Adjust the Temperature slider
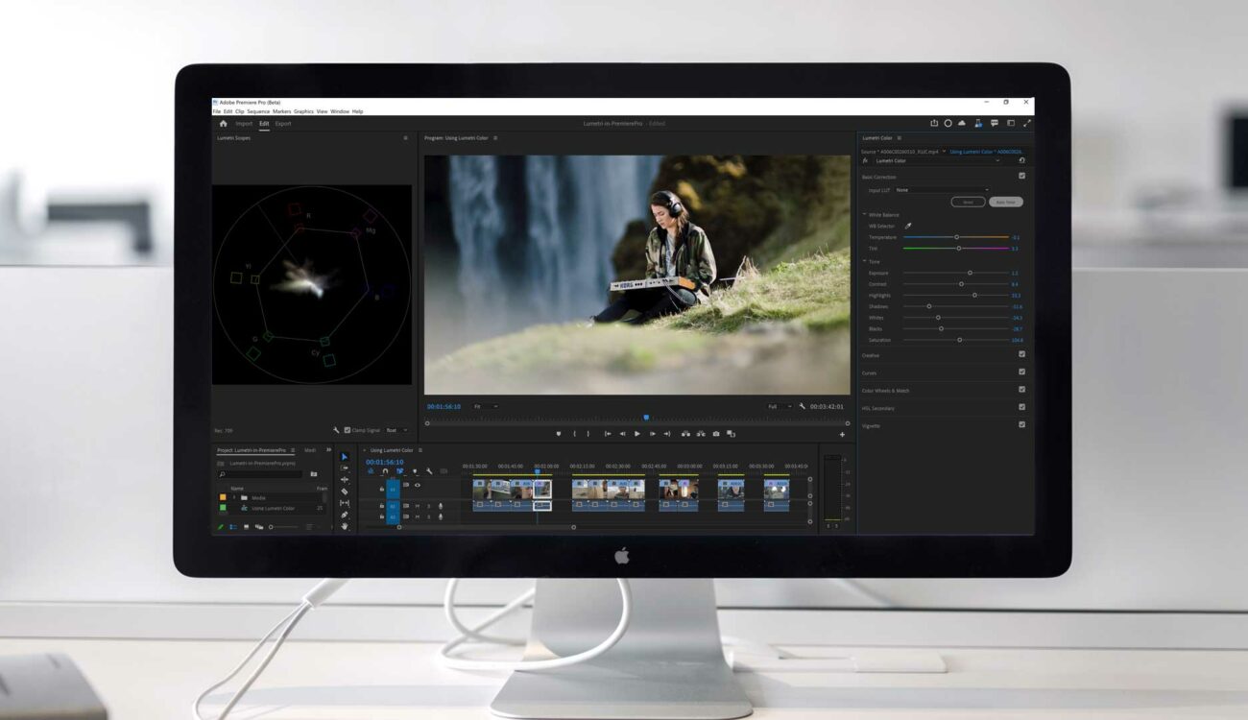Viewport: 1248px width, 720px height. (x=955, y=237)
